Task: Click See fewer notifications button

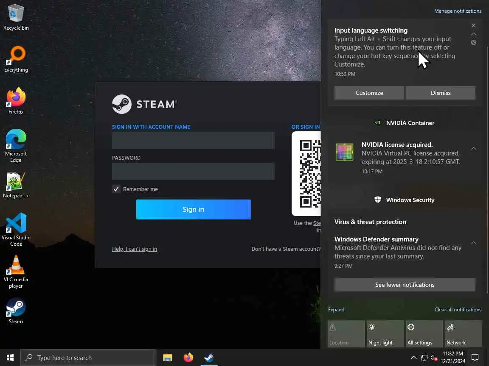Action: 405,285
